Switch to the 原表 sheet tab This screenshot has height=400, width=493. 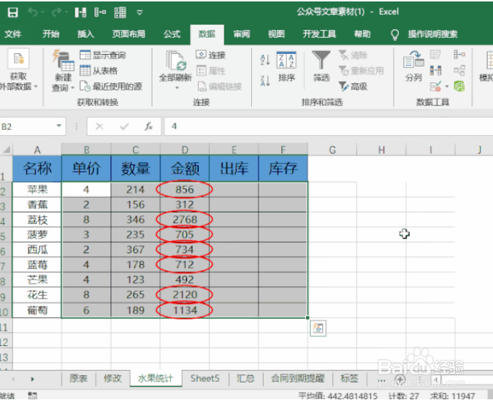click(x=78, y=378)
